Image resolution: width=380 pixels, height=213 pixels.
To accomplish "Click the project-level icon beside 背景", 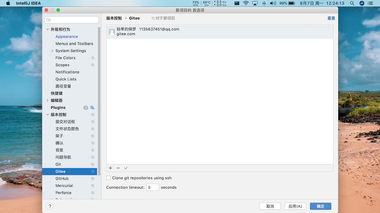I will coord(93,150).
